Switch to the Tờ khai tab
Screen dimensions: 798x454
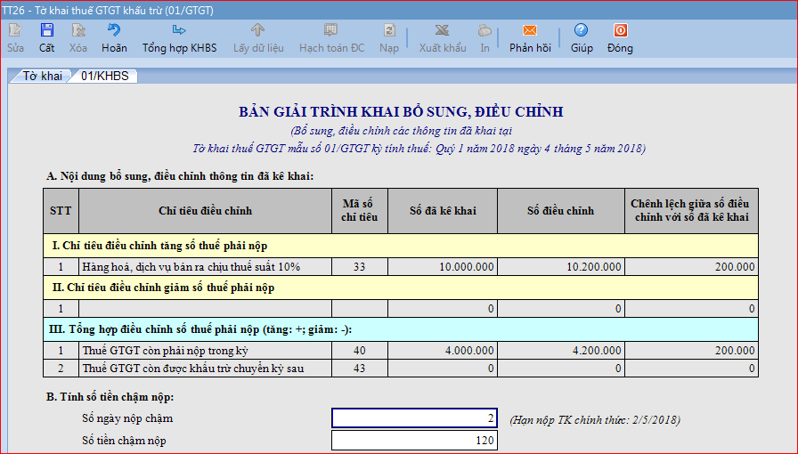(41, 77)
